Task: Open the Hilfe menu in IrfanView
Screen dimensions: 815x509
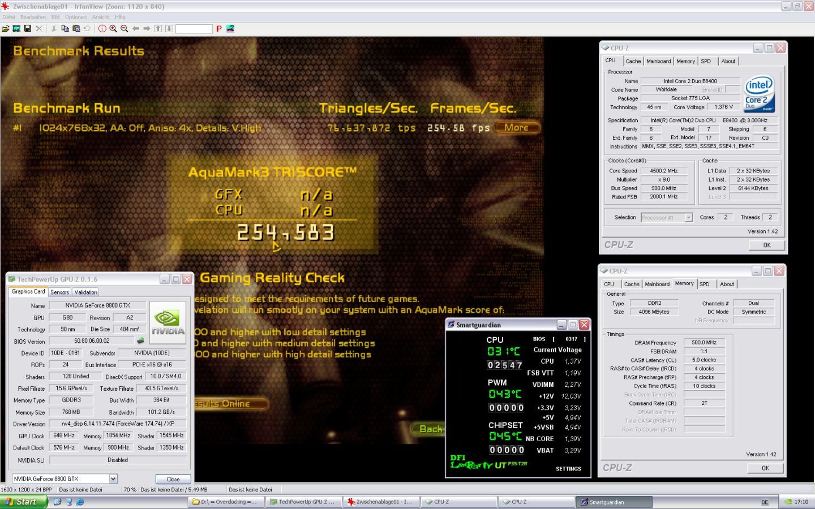Action: tap(120, 17)
